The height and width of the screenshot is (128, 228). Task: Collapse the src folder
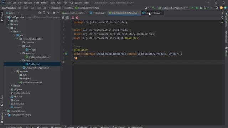(8, 28)
